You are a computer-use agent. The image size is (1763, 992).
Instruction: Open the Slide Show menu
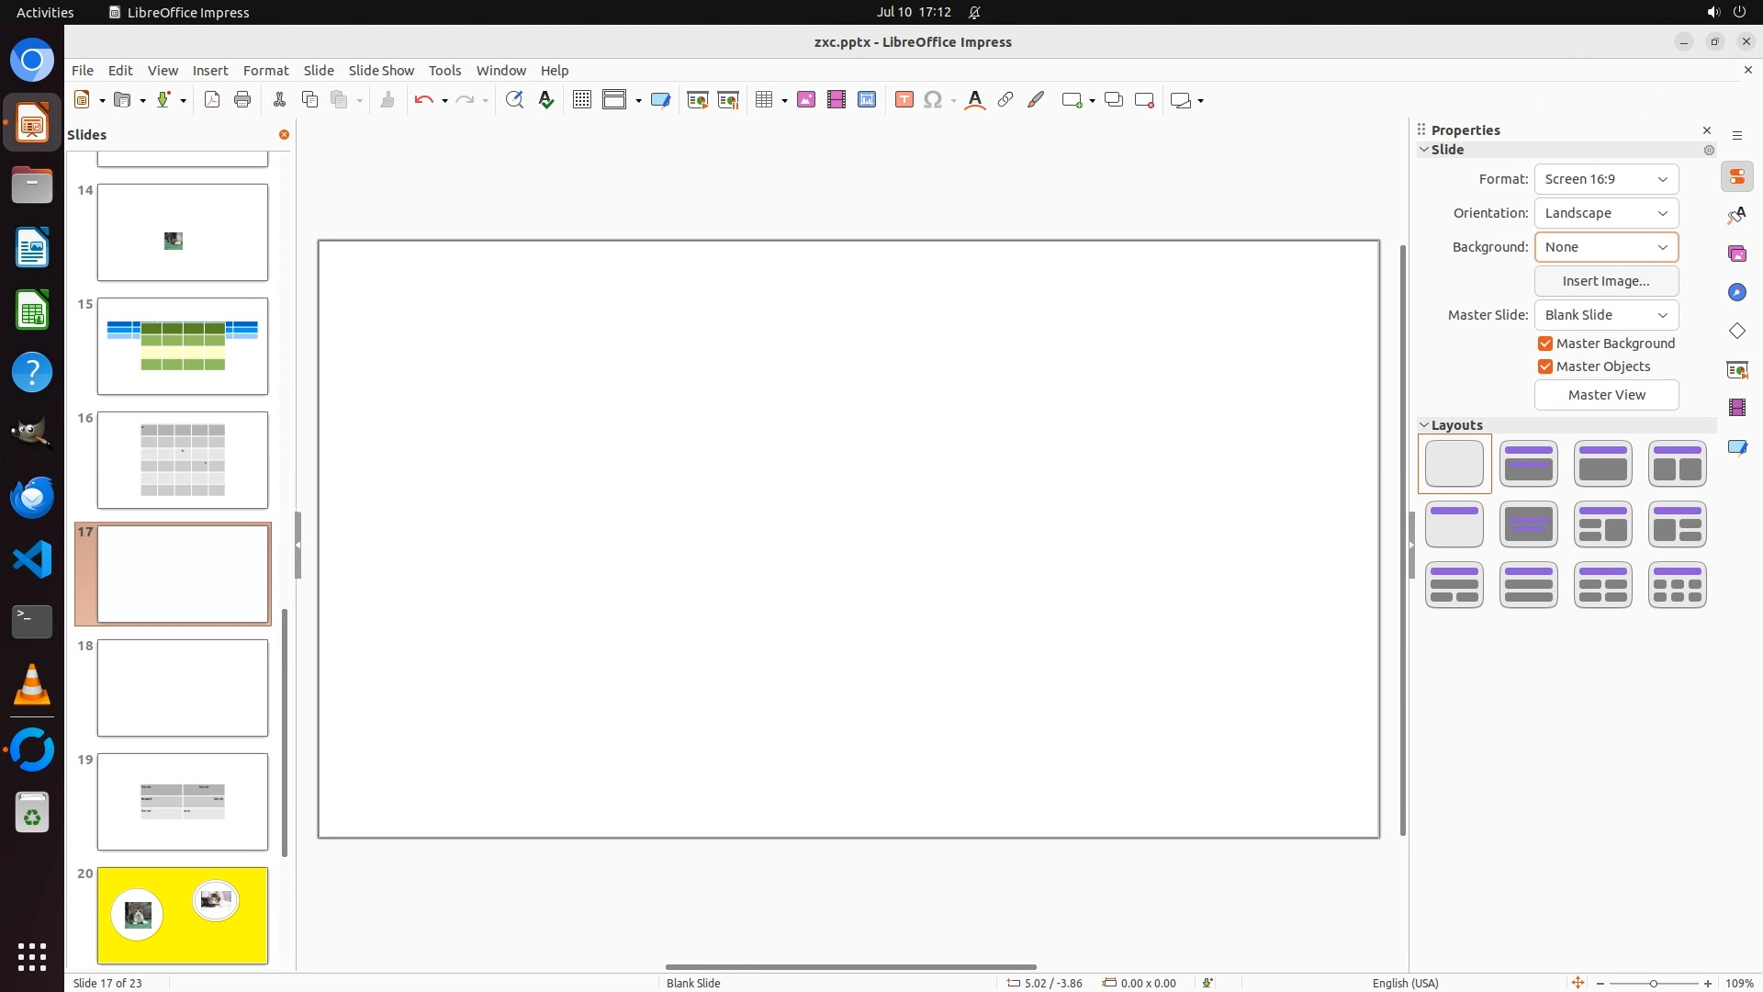381,71
